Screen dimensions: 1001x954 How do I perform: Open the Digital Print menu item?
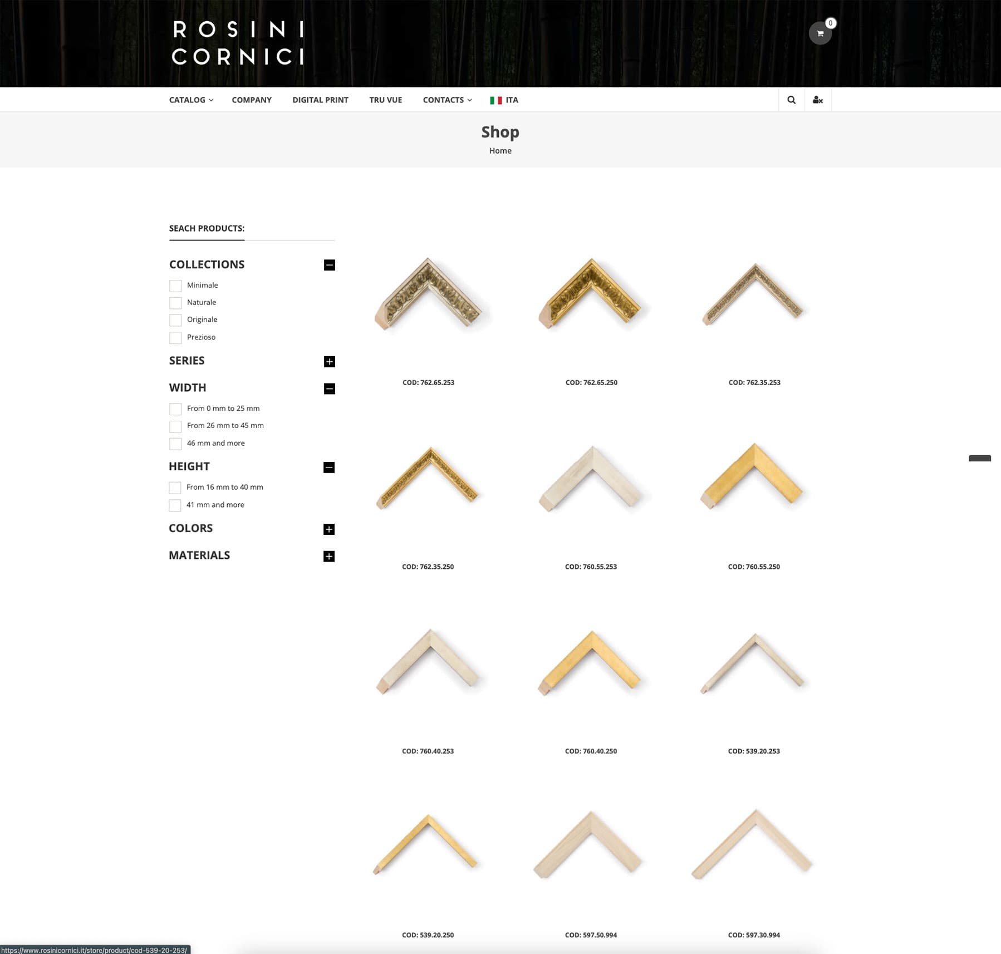point(320,100)
